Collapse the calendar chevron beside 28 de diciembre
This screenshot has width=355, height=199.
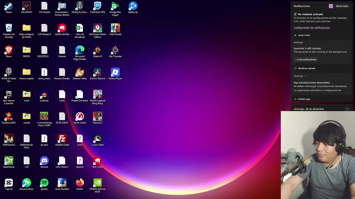click(347, 109)
